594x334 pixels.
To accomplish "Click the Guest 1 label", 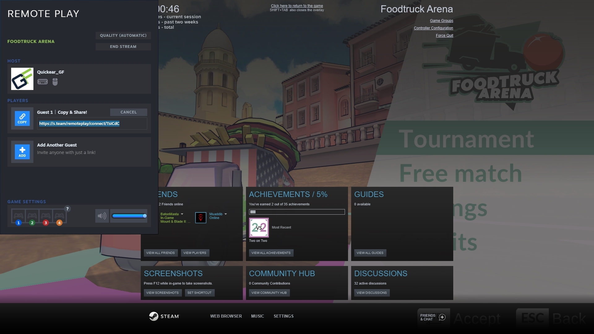I will pos(45,112).
